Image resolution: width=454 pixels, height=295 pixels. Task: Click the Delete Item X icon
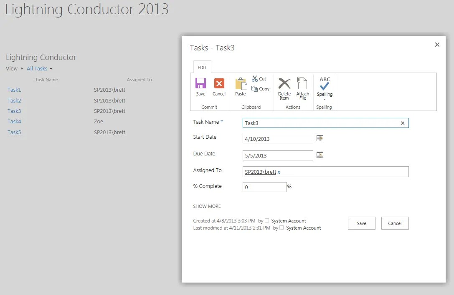[284, 83]
